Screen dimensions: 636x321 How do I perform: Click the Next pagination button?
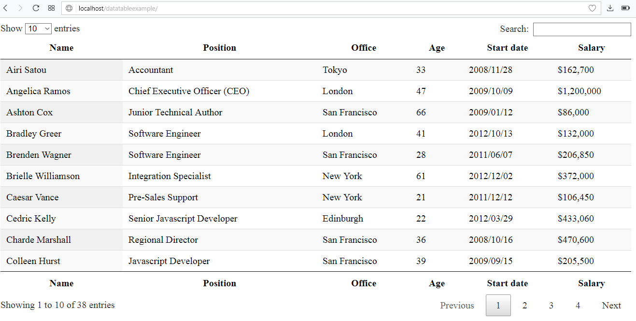coord(611,305)
